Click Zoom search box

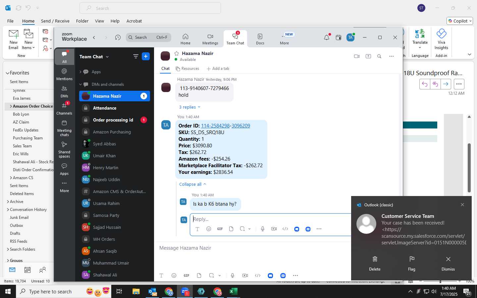click(148, 37)
